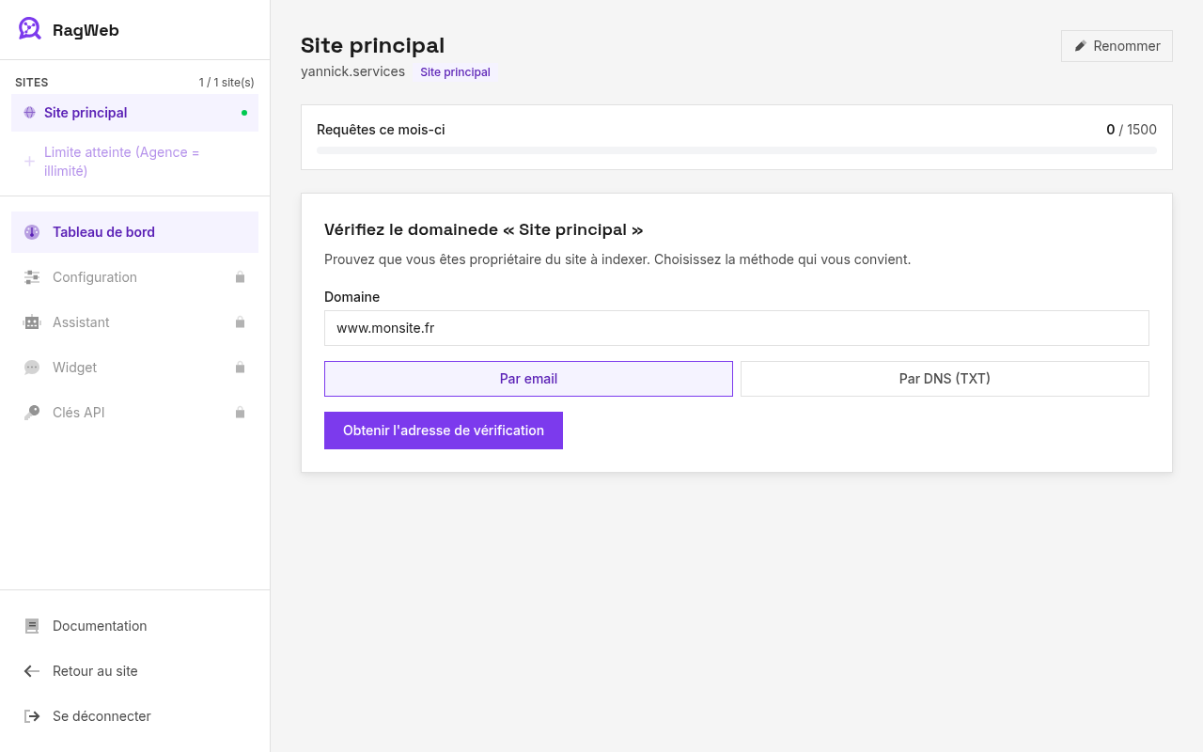Screen dimensions: 1203x752
Task: Rename the site with Renommer
Action: click(1117, 46)
